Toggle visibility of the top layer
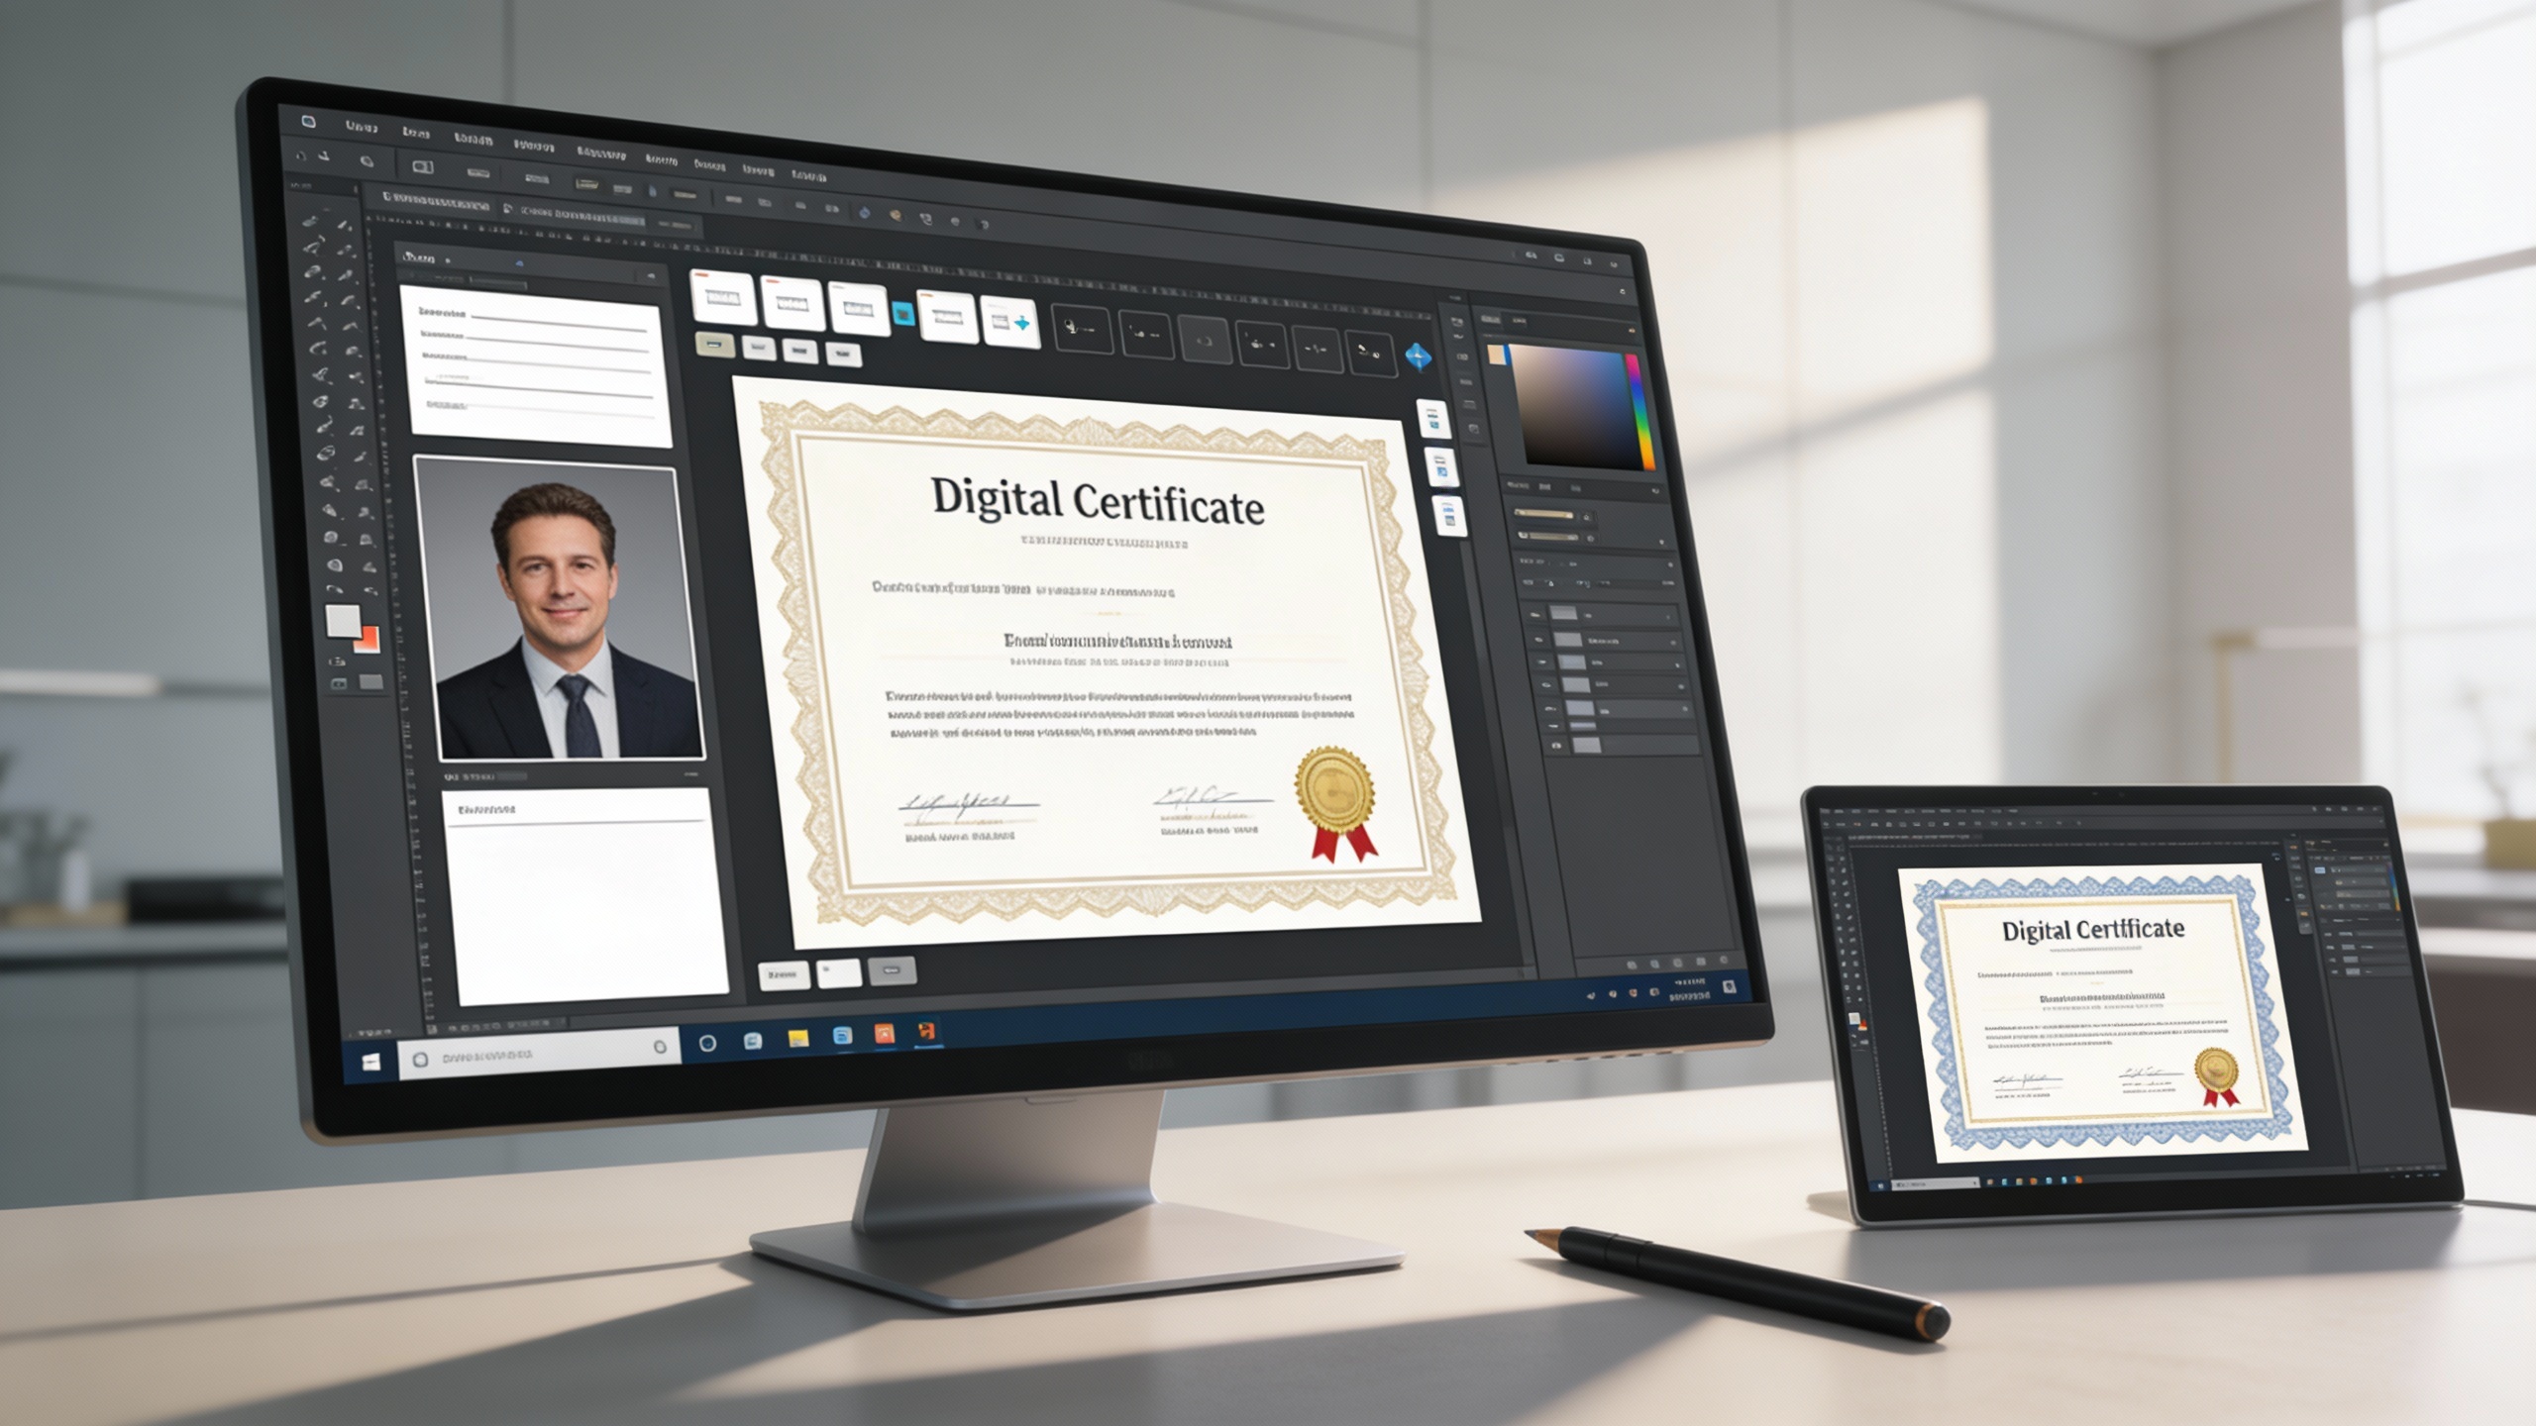The height and width of the screenshot is (1426, 2536). point(1535,614)
